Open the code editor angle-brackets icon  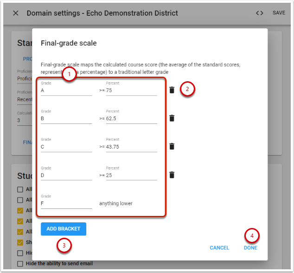click(x=260, y=13)
